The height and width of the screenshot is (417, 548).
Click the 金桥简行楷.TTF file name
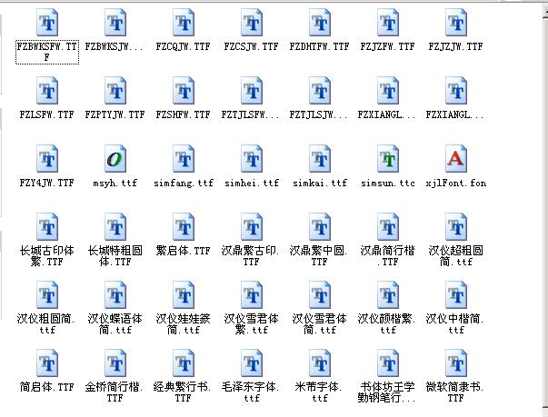click(x=115, y=392)
